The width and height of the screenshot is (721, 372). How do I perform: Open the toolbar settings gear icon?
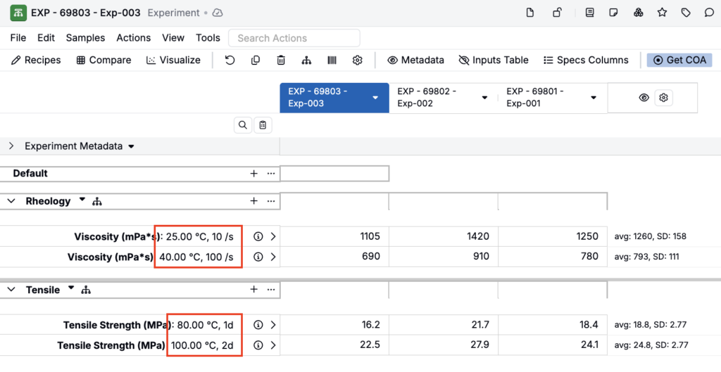[357, 60]
